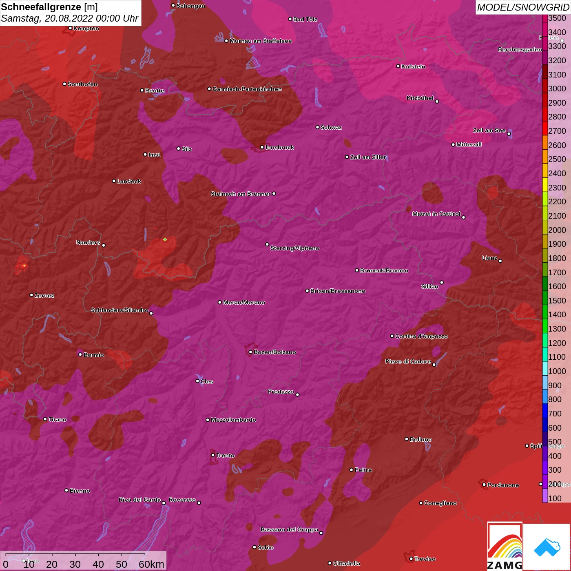
Task: Click the Bormio label
Action: [x=94, y=355]
